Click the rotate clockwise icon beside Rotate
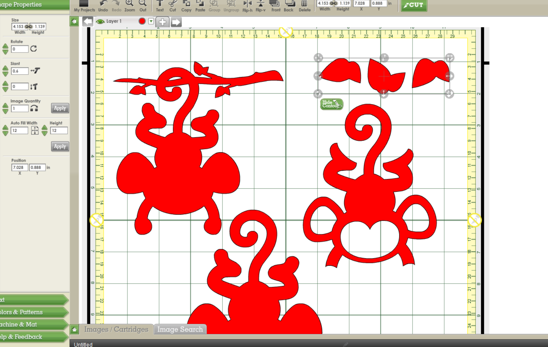This screenshot has height=347, width=548. (34, 49)
